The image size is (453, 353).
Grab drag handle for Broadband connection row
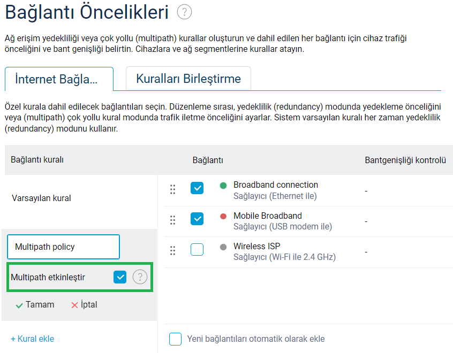coord(172,189)
